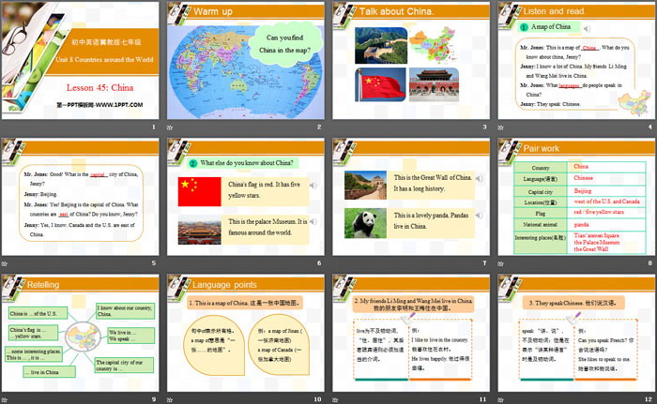The image size is (657, 404).
Task: Click the China flag image on slide 6
Action: [x=199, y=192]
